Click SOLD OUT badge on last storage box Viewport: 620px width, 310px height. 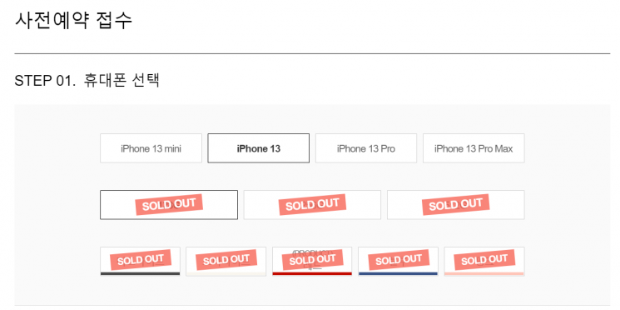click(456, 205)
